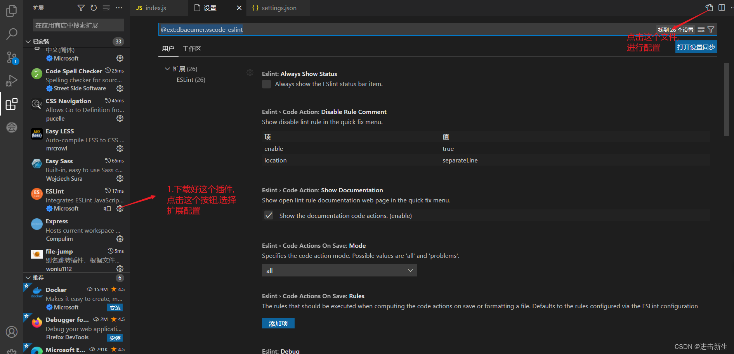Click Eslint Always Show Status heading
Viewport: 734px width, 354px height.
click(299, 74)
